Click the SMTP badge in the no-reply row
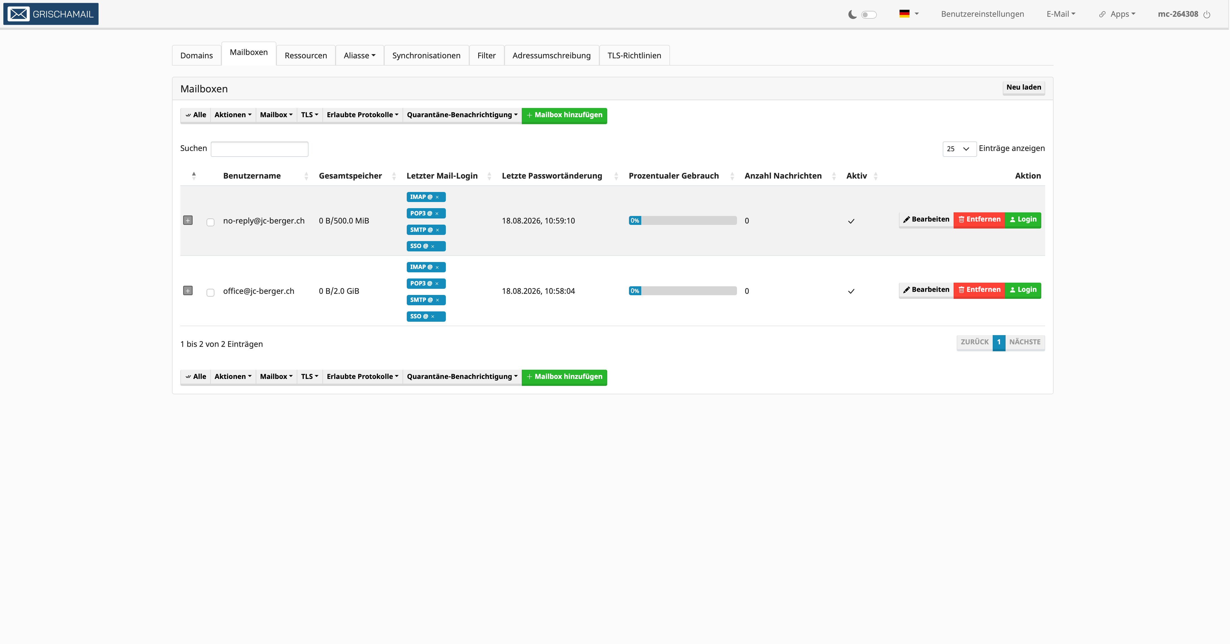Viewport: 1230px width, 644px height. [x=426, y=230]
